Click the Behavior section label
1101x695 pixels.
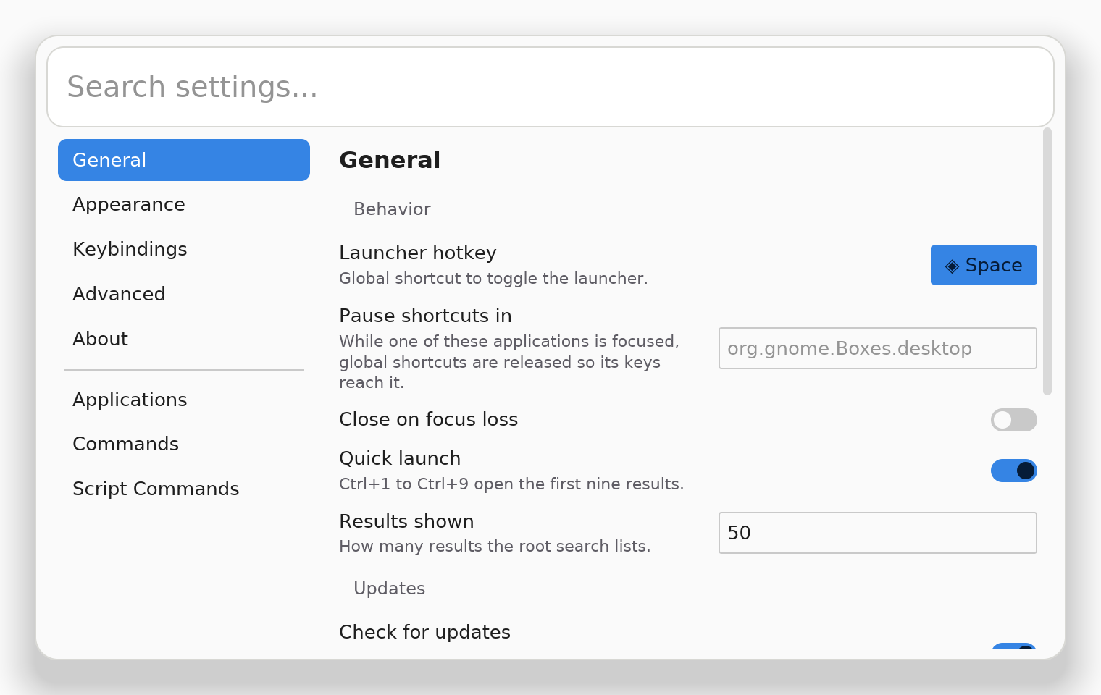click(x=392, y=209)
